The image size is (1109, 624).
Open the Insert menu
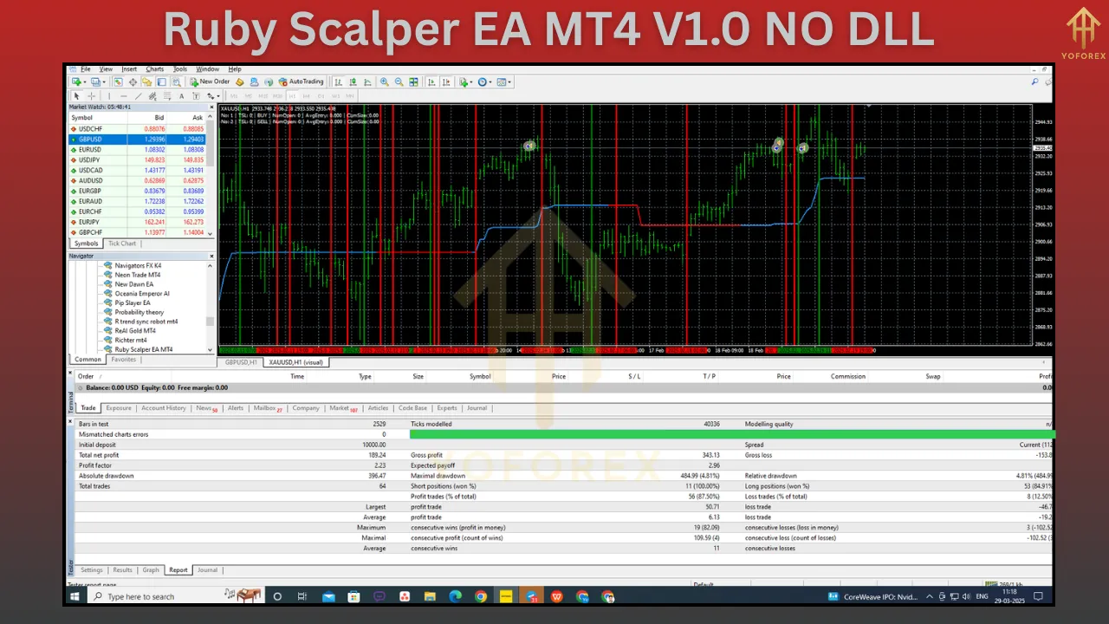coord(129,69)
